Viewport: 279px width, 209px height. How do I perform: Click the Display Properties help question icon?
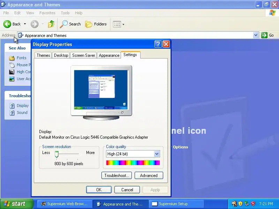tap(158, 44)
